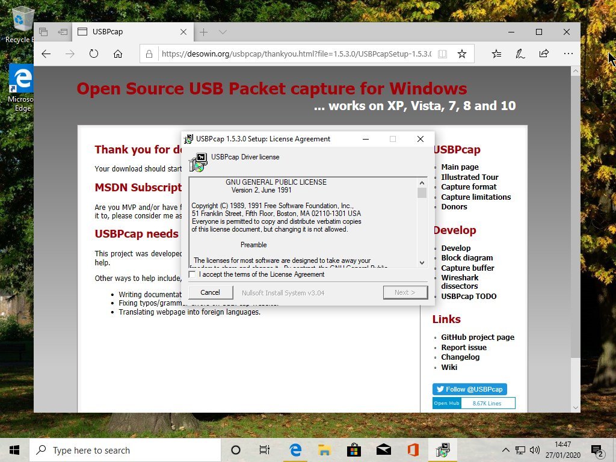Click the browser page scrollbar thumb
This screenshot has width=616, height=462.
tap(575, 217)
